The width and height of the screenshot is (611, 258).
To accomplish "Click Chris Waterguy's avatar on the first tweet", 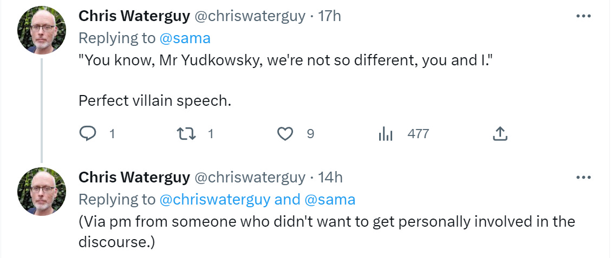I will [42, 30].
